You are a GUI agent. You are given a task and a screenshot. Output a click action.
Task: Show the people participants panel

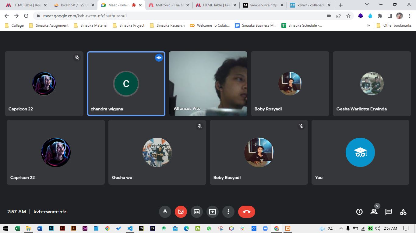coord(374,212)
